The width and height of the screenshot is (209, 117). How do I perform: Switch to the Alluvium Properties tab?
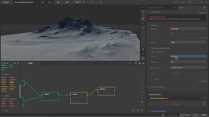155,8
